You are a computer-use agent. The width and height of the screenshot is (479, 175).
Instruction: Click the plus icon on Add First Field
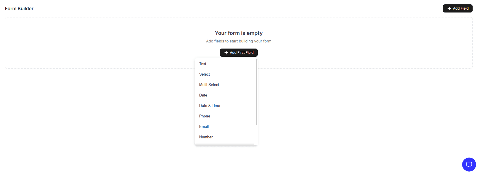point(226,52)
